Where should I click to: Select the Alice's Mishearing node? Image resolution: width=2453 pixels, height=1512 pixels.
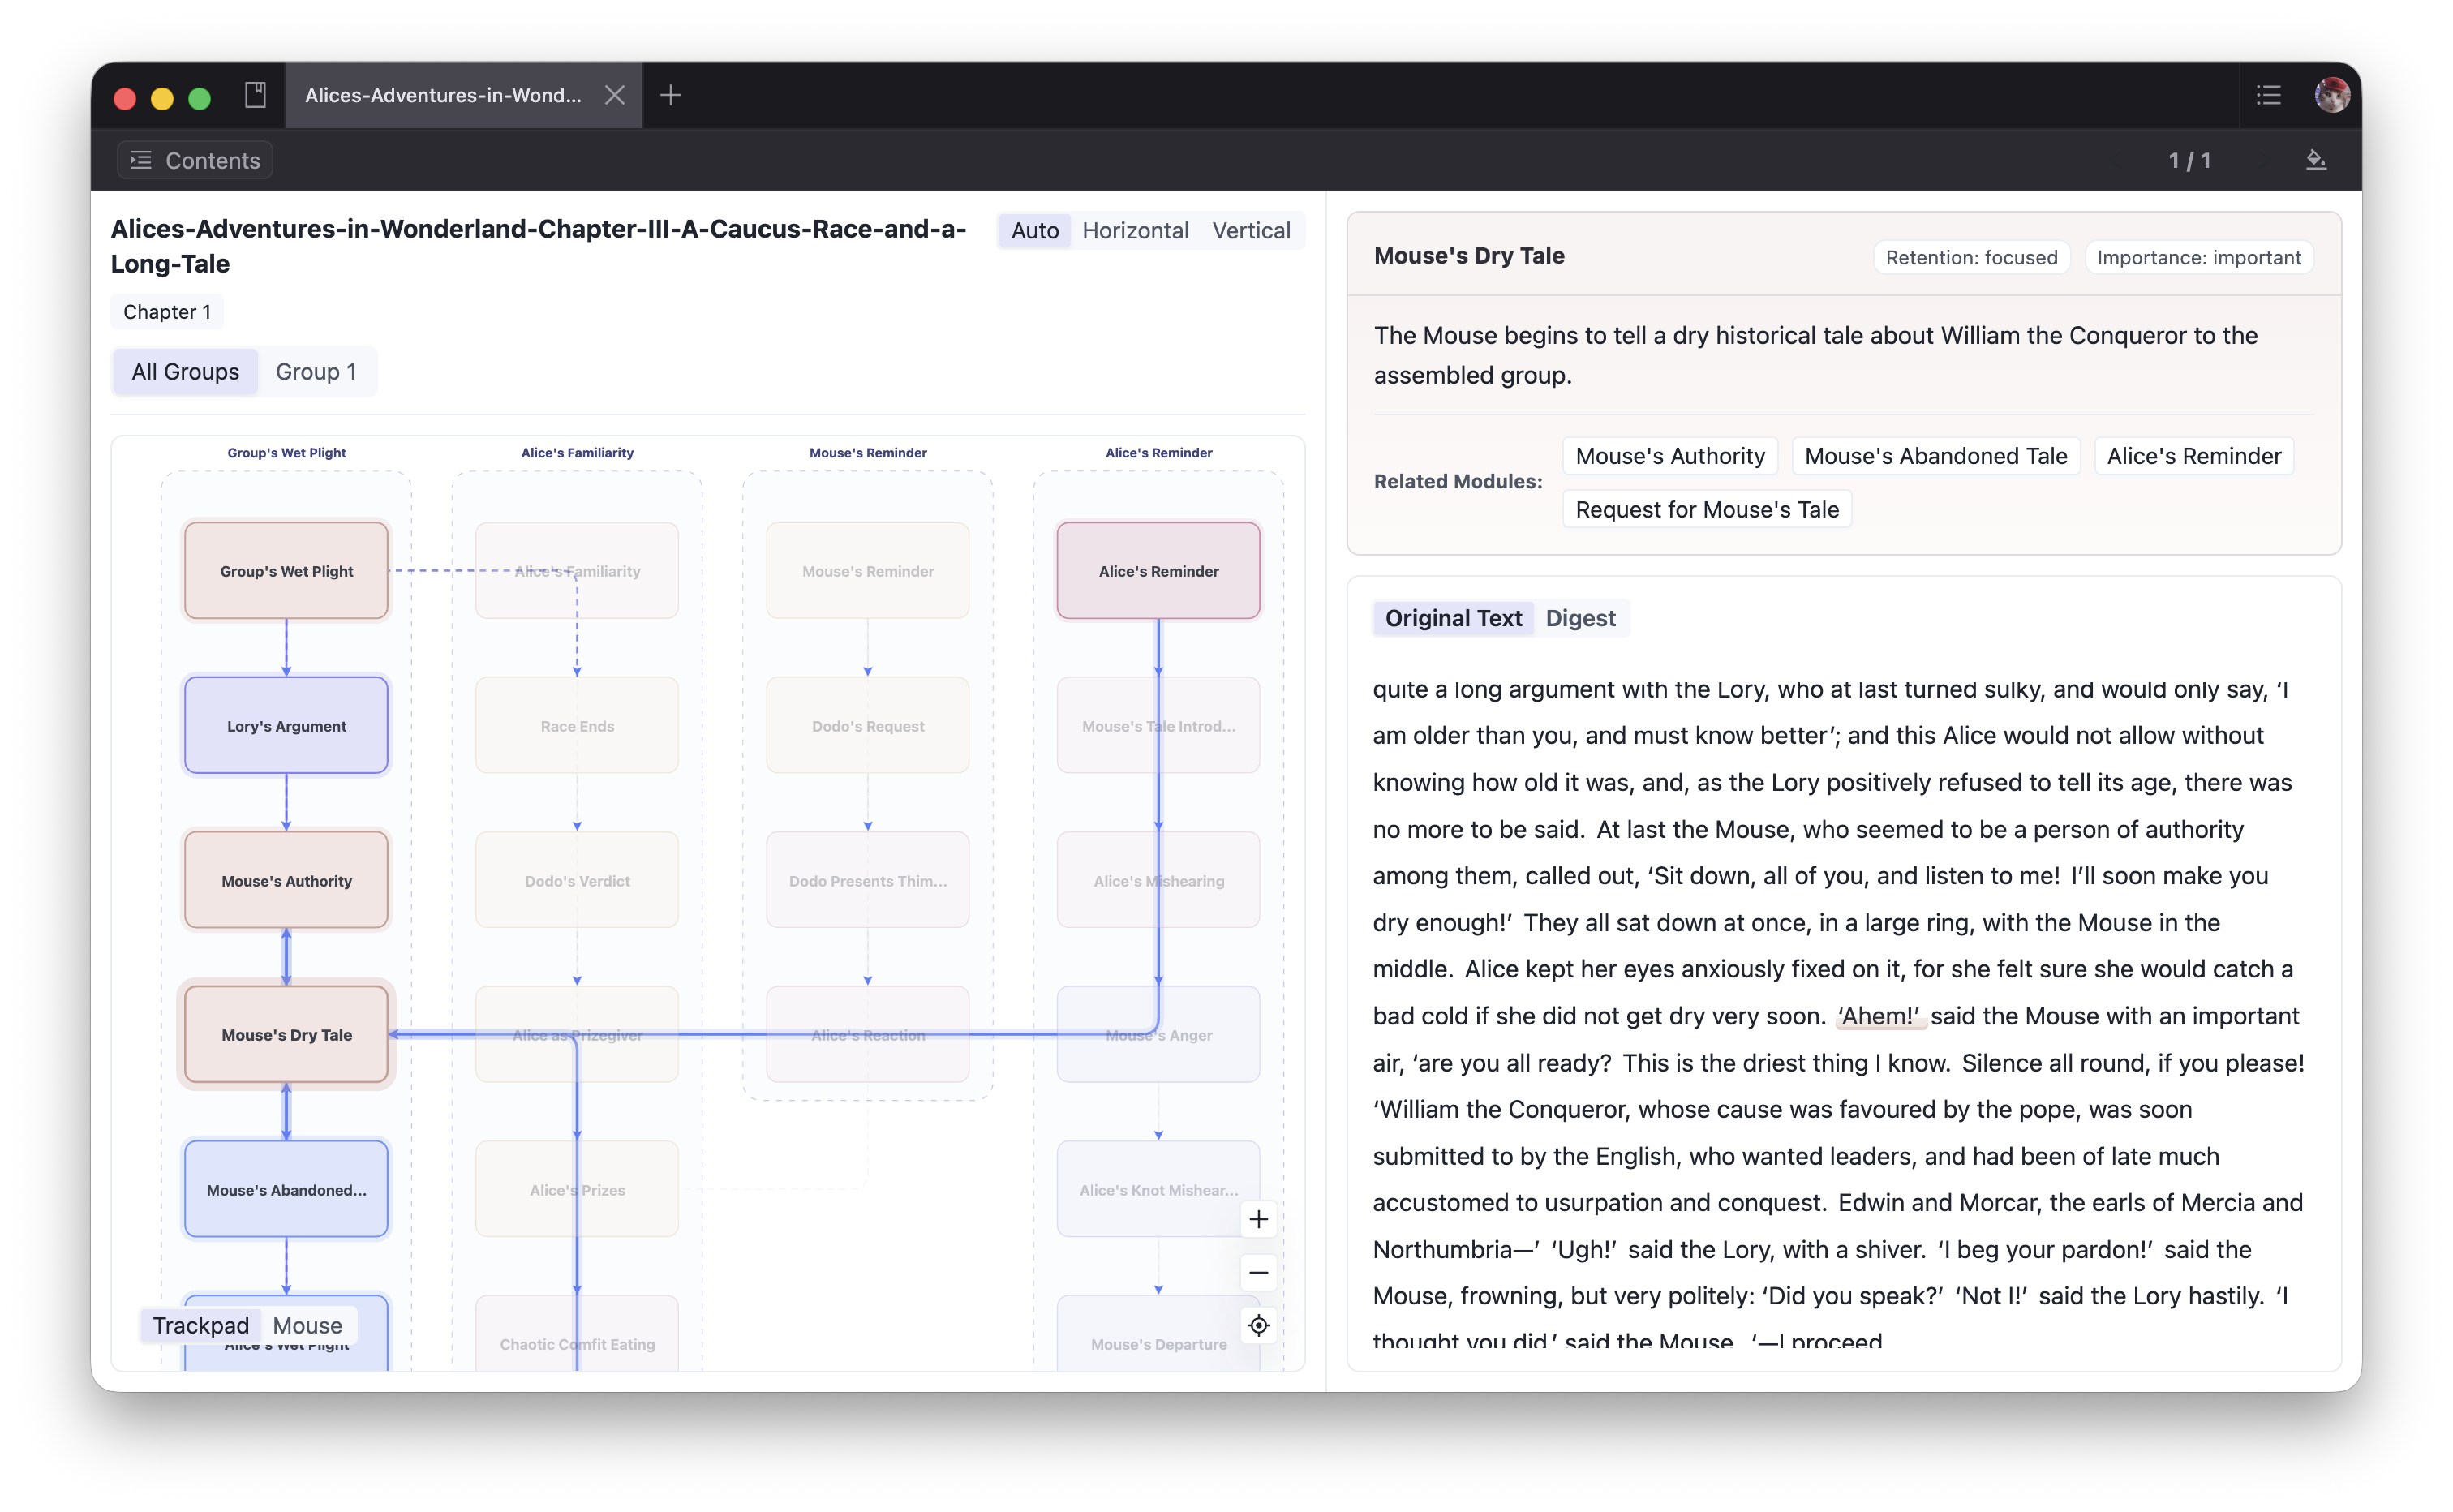[1159, 881]
